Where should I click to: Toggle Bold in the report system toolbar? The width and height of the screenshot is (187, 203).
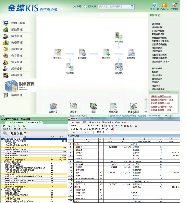tap(97, 126)
